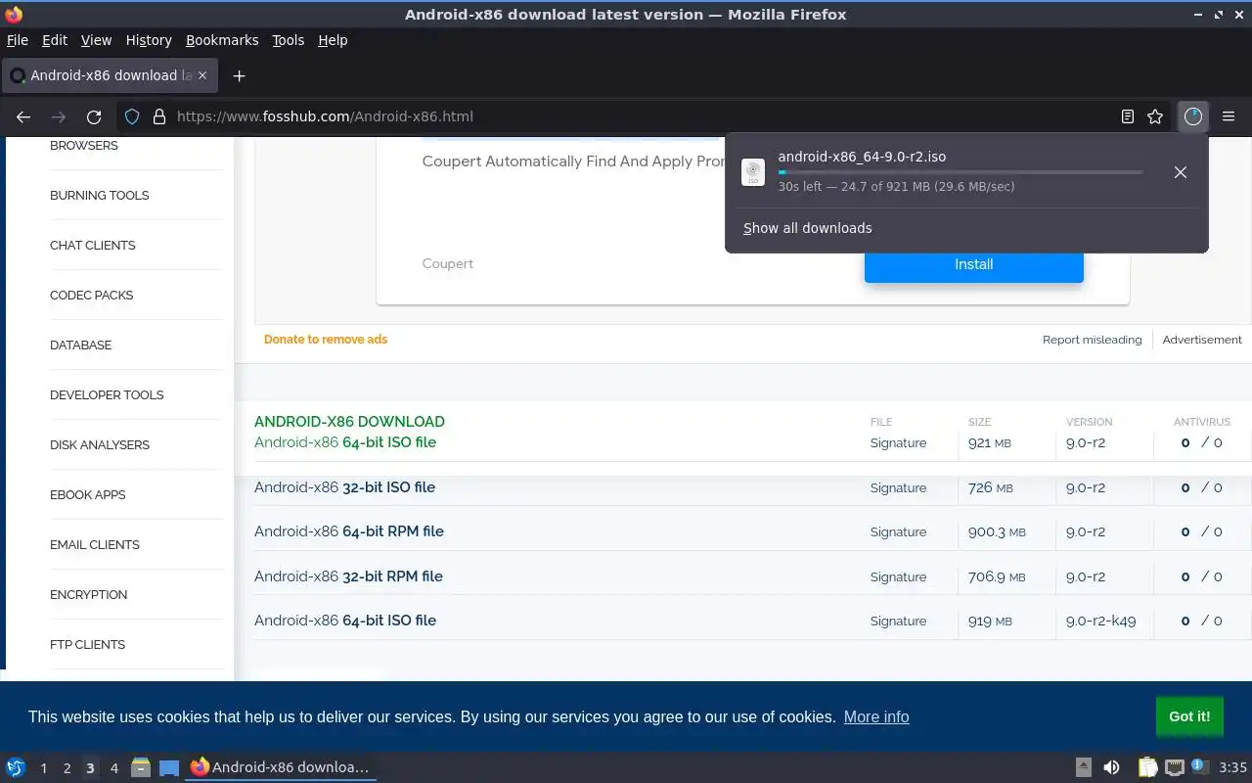Switch to workspace 2 in taskbar
Image resolution: width=1252 pixels, height=783 pixels.
point(67,768)
